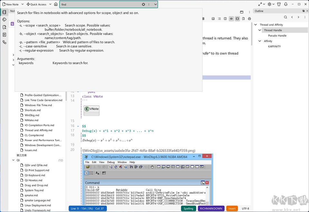Screen dimensions: 309x212
Task: Toggle the split-view columns icon
Action: pos(225,19)
